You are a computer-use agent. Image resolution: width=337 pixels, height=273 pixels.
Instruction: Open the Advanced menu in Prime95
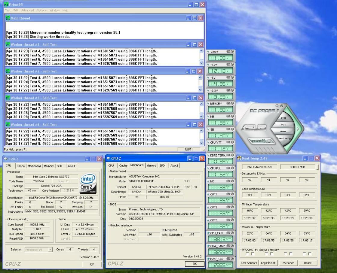coord(28,10)
